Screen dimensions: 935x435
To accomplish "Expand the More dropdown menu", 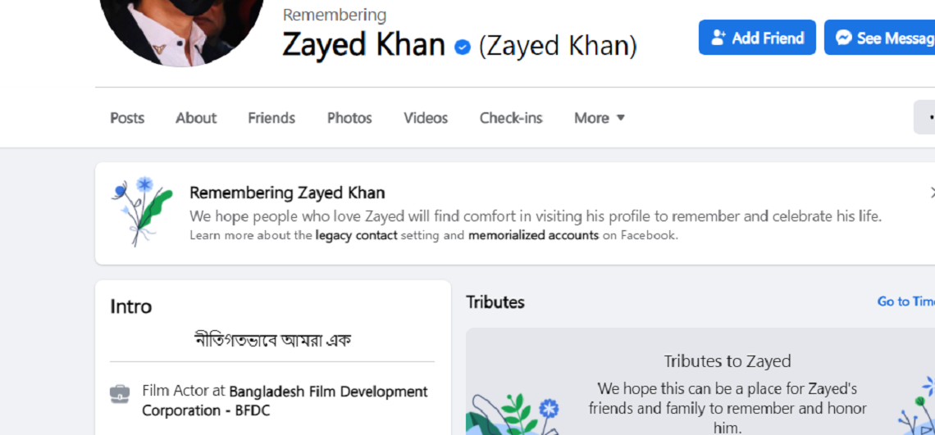I will point(600,118).
